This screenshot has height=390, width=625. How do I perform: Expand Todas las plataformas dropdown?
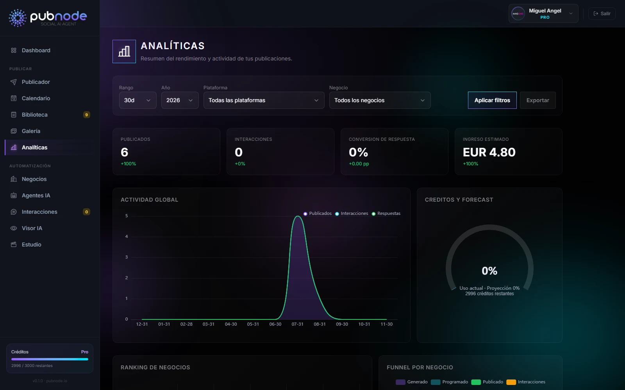tap(264, 100)
